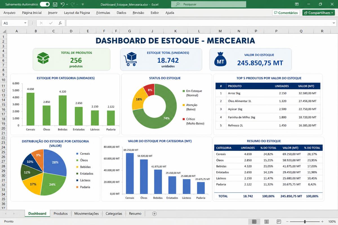Click the Compartilhar button

click(319, 13)
